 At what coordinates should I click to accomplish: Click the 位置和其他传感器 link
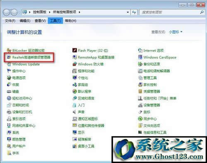tap(91, 126)
